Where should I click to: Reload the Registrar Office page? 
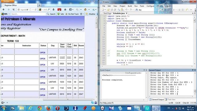[x=36, y=10]
